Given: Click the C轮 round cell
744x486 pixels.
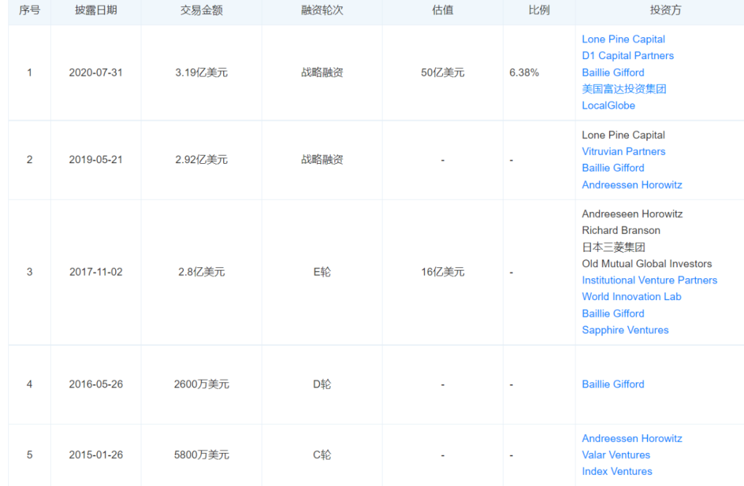Looking at the screenshot, I should (x=322, y=455).
